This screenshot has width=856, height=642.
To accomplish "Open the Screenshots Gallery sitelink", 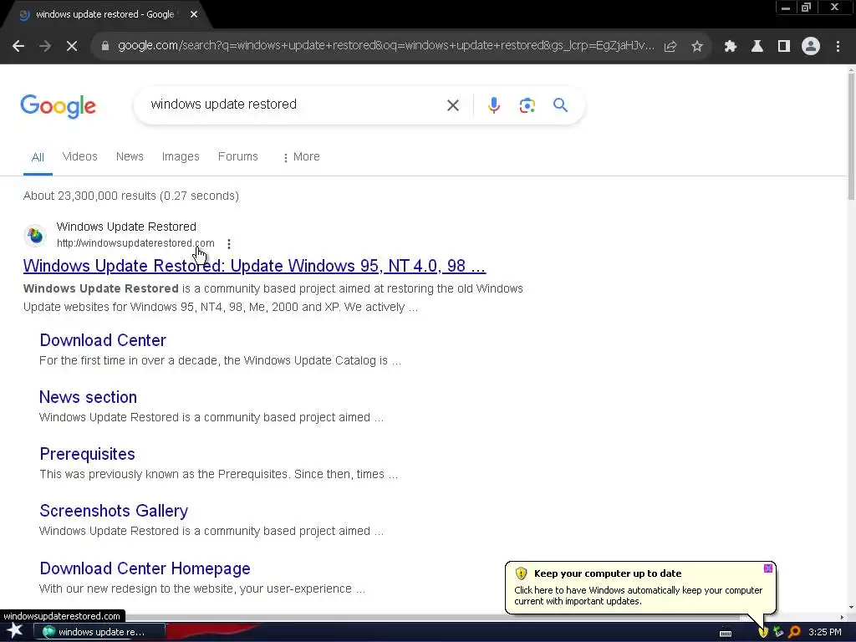I will (x=114, y=511).
